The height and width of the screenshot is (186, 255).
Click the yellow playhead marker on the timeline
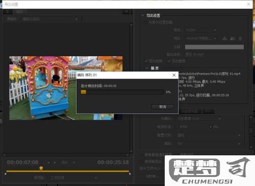[x=41, y=168]
